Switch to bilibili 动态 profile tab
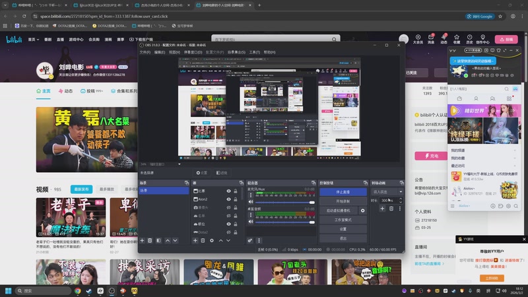The image size is (528, 297). click(65, 91)
